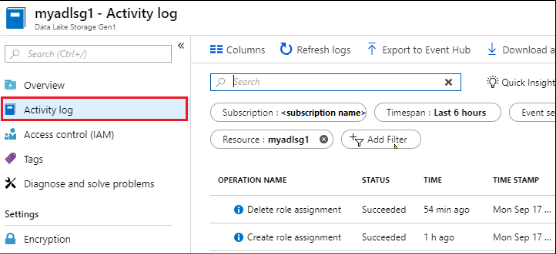Select the Tags icon in the sidebar
The height and width of the screenshot is (254, 556).
click(x=10, y=158)
